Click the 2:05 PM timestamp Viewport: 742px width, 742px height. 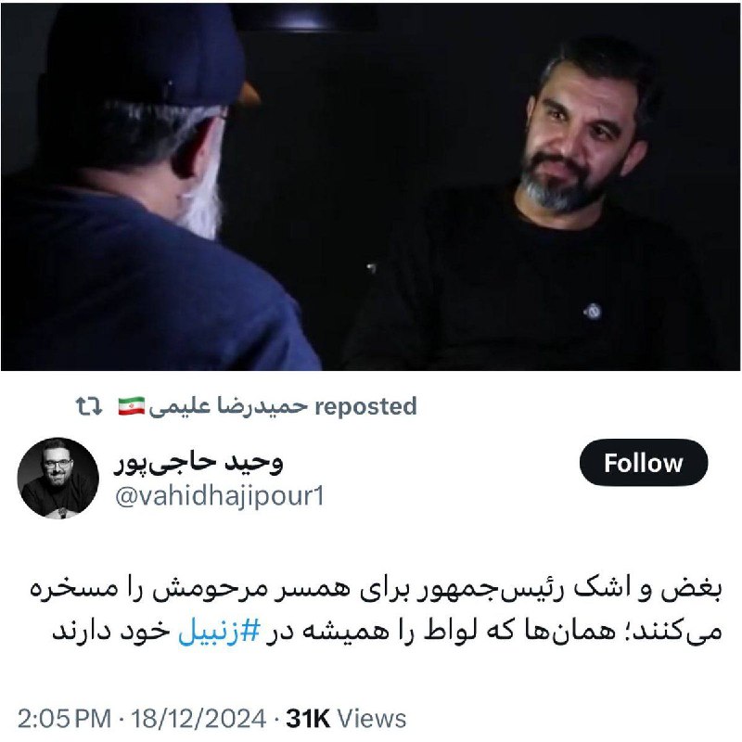coord(64,718)
